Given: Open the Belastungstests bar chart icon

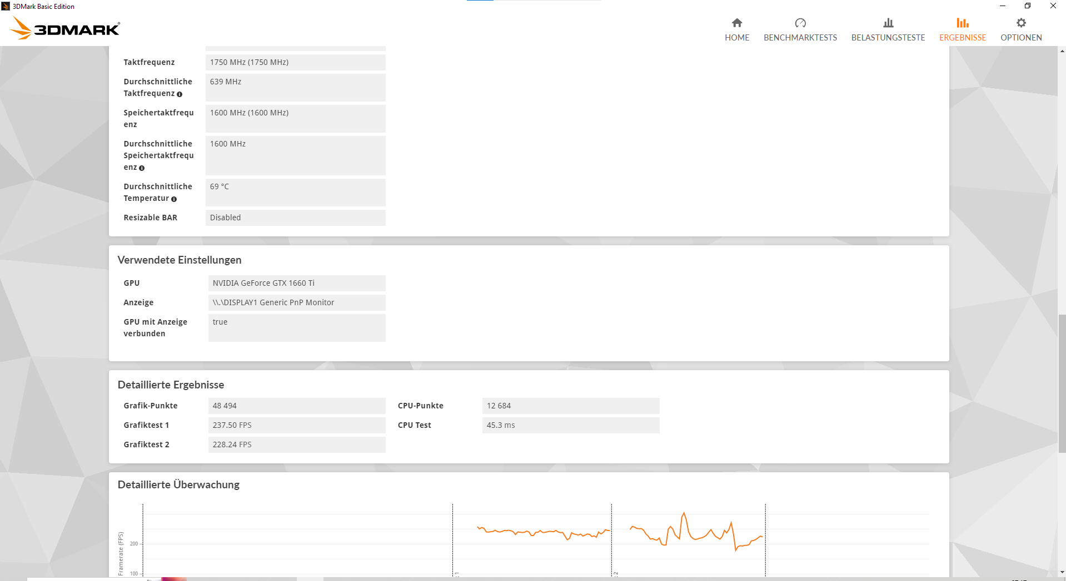Looking at the screenshot, I should [888, 23].
